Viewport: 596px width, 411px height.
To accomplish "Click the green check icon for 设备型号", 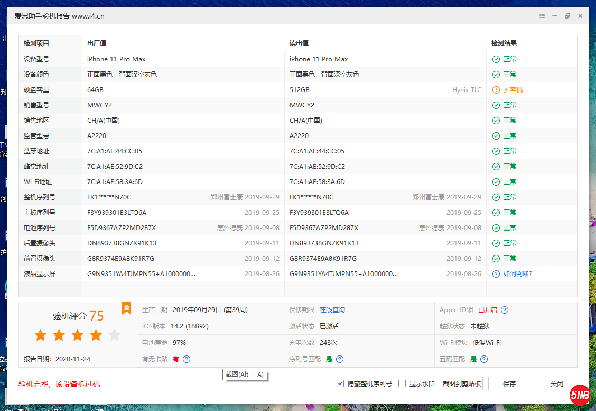I will pos(496,59).
